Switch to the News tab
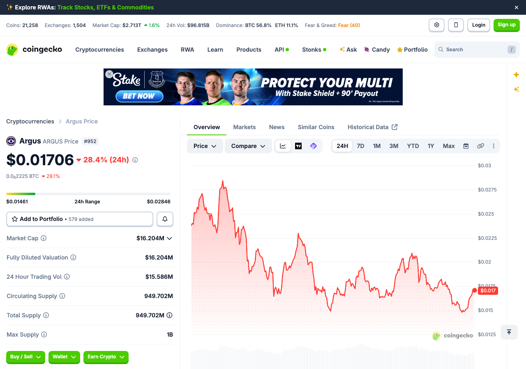 277,127
